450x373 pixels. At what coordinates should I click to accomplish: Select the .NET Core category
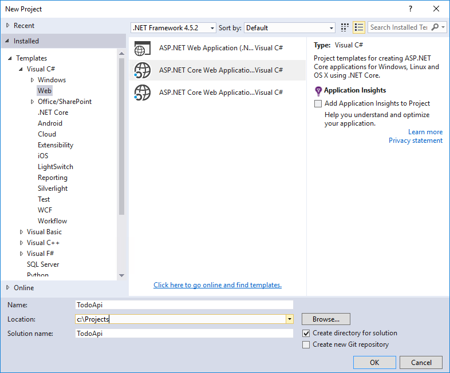point(53,113)
